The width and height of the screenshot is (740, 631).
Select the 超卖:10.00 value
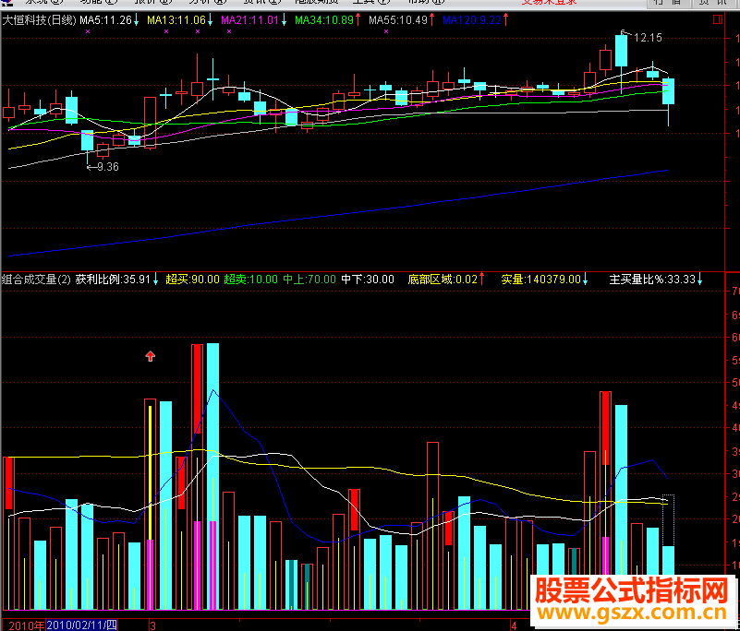pyautogui.click(x=250, y=280)
